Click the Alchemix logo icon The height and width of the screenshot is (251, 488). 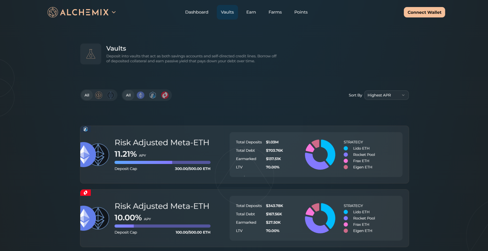tap(53, 12)
